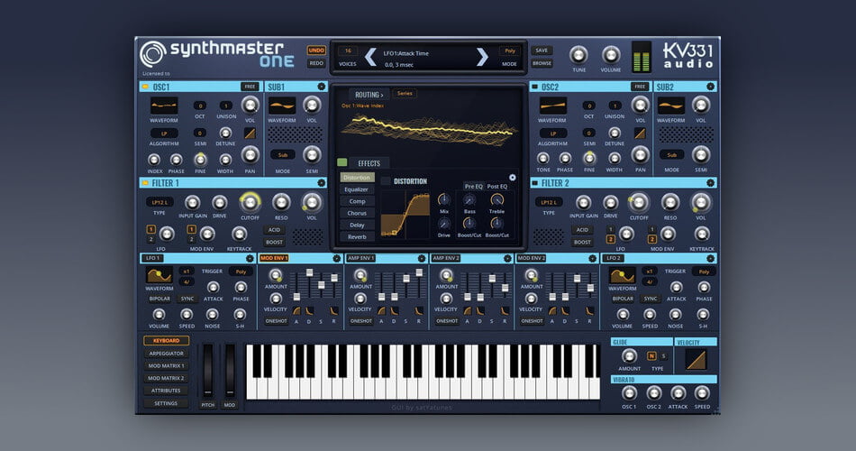
Task: Open the Series routing dropdown
Action: (405, 94)
